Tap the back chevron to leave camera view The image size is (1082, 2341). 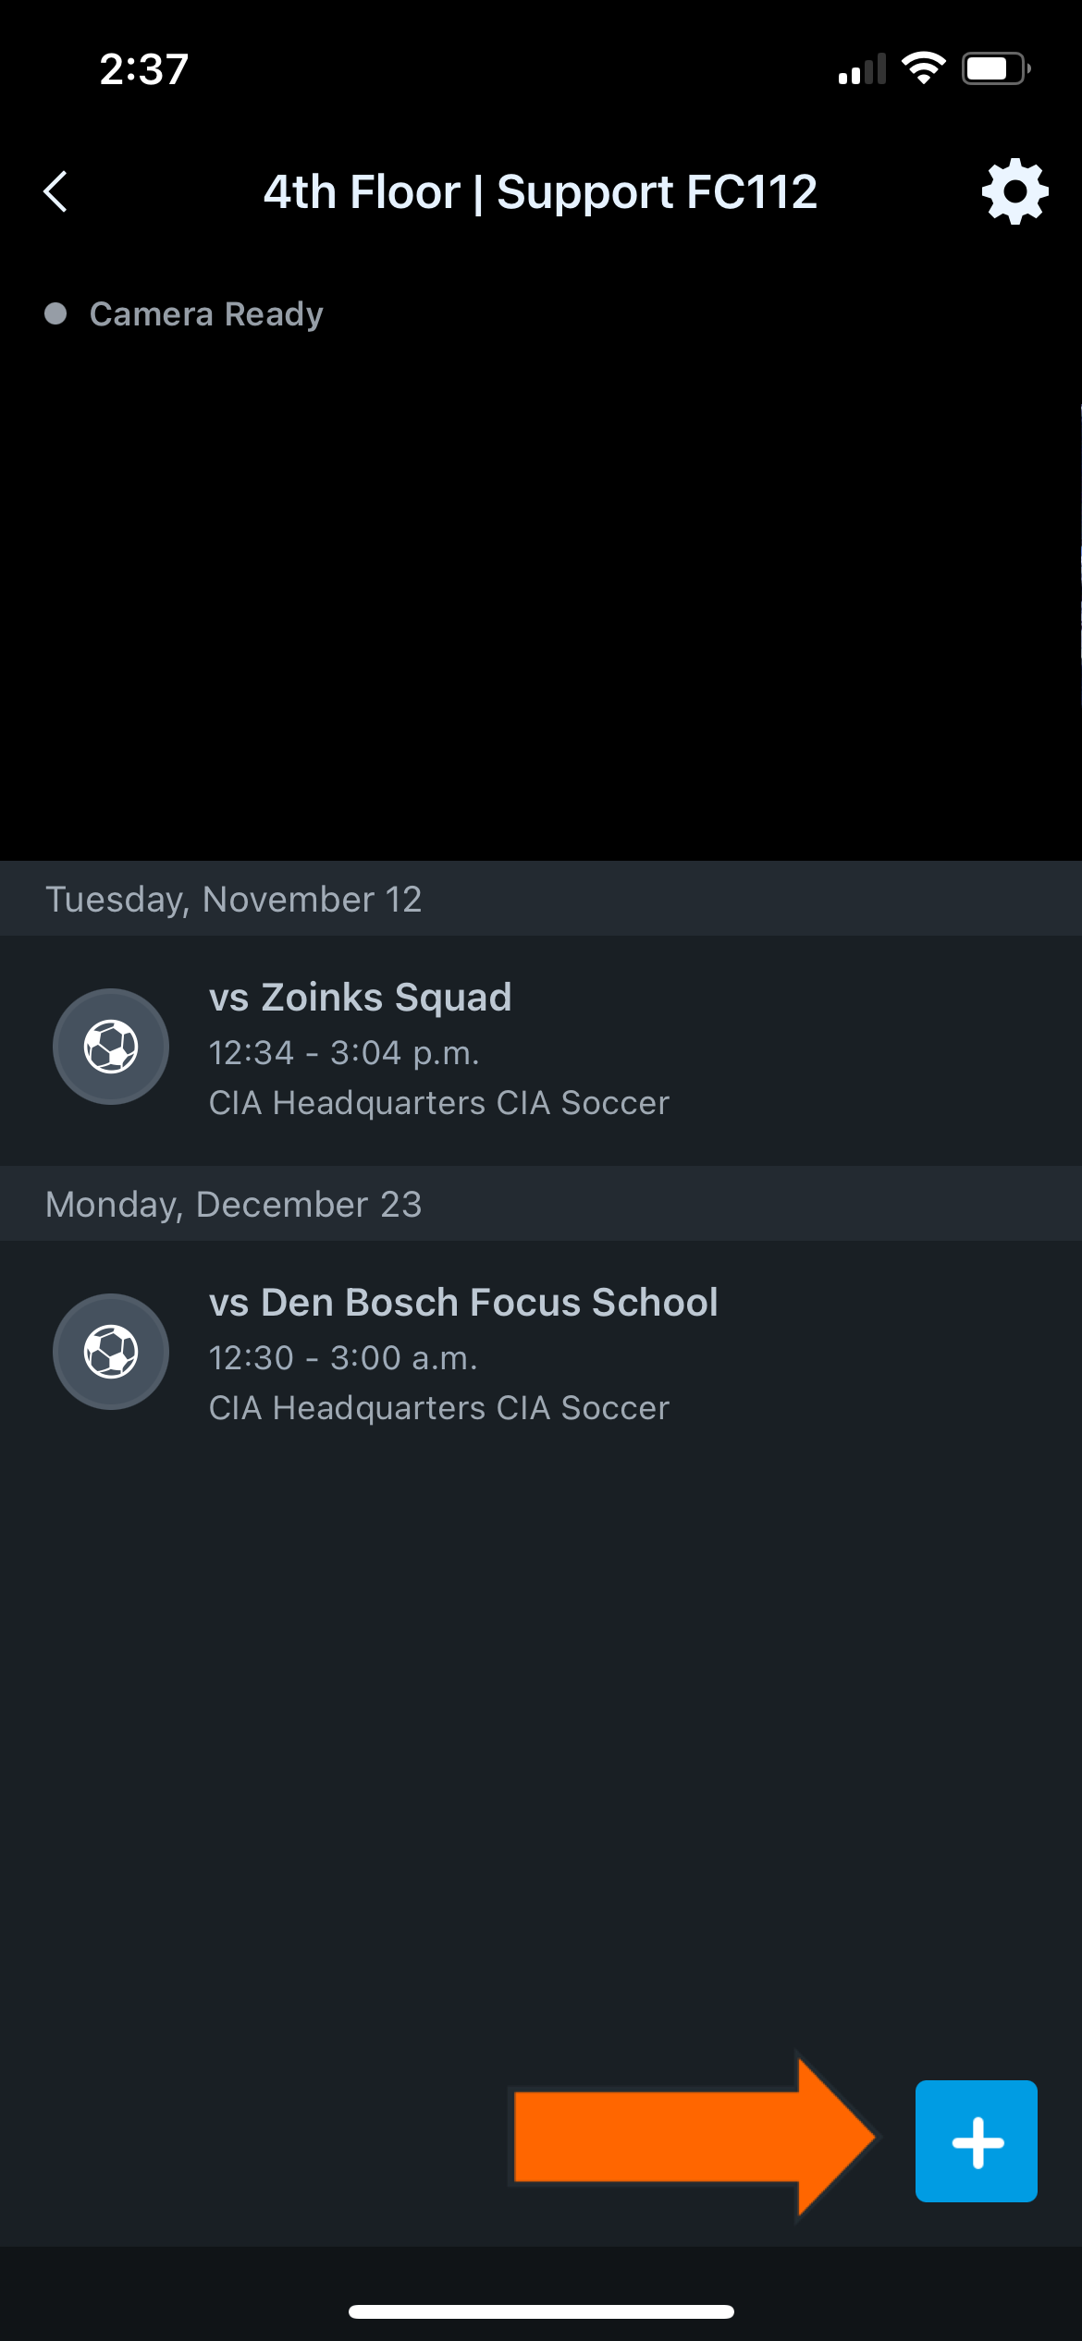tap(55, 192)
